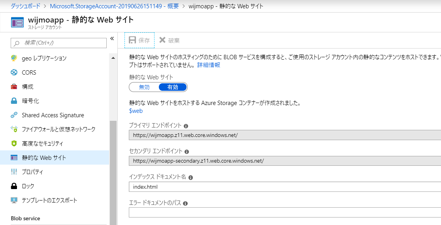Click the template export icon
Viewport: 441px width, 225px height.
14,200
